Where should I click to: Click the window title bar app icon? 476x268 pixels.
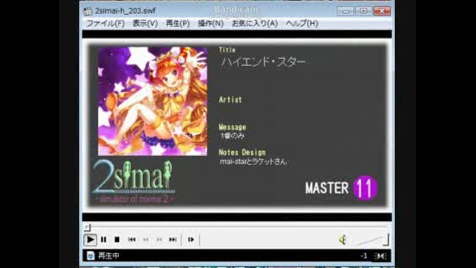88,11
